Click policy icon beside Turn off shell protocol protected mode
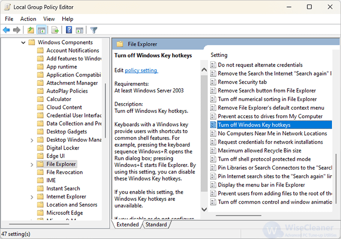The width and height of the screenshot is (341, 239). [x=213, y=159]
